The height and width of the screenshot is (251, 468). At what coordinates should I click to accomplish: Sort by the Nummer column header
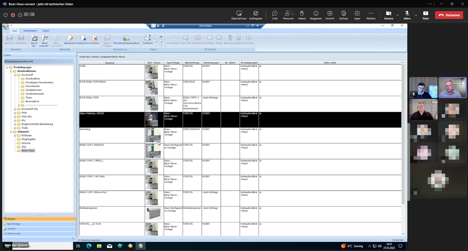click(x=111, y=63)
